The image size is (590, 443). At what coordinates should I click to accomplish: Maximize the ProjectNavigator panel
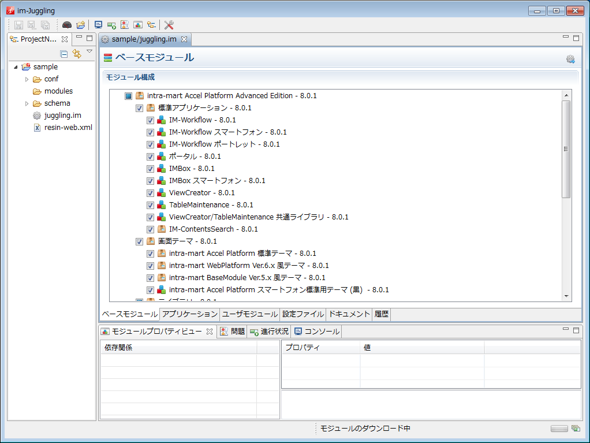(x=89, y=38)
